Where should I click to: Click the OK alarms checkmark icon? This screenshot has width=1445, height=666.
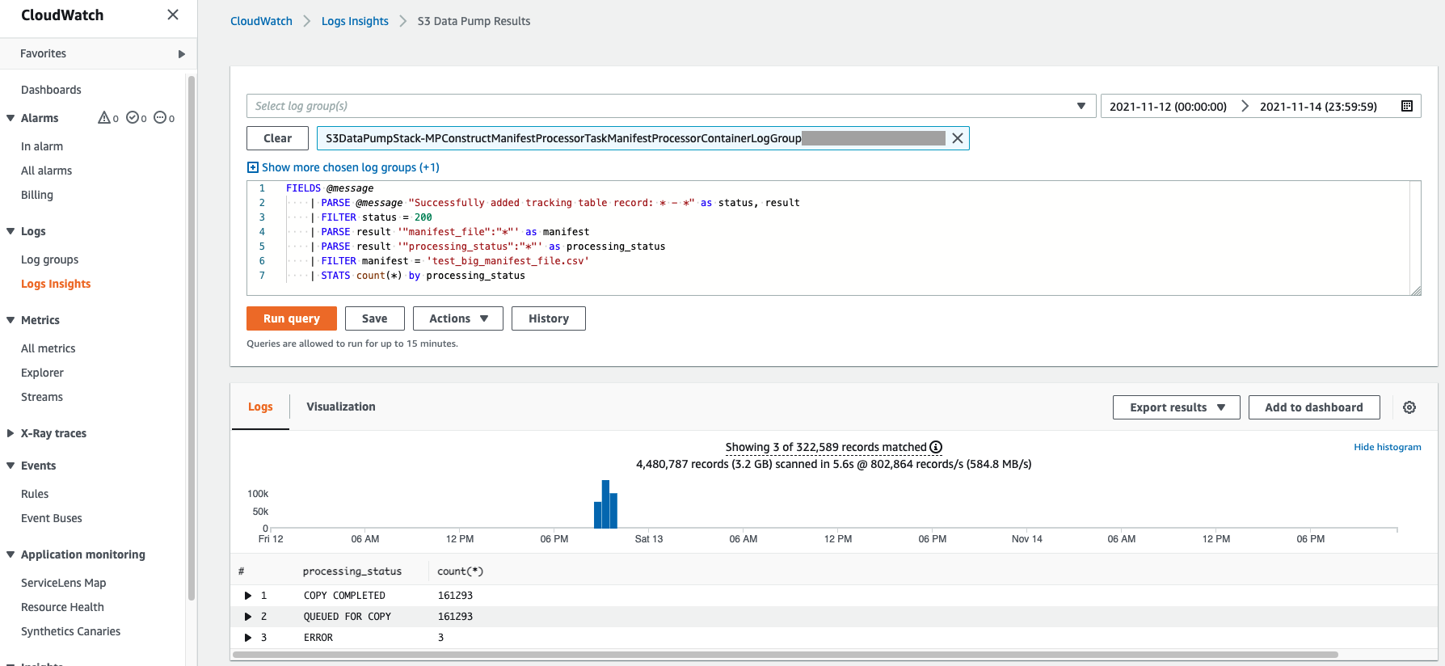coord(133,118)
